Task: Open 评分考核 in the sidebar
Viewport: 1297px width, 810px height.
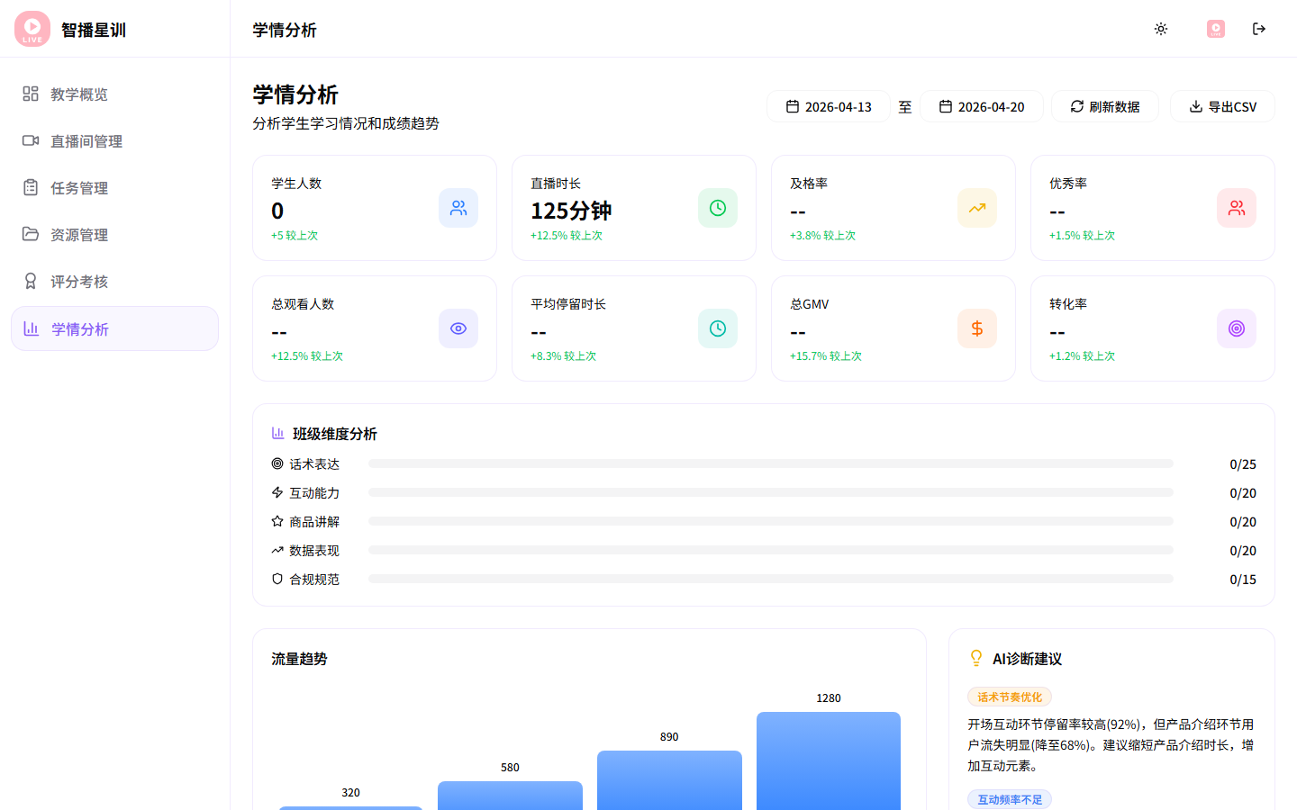Action: 114,281
